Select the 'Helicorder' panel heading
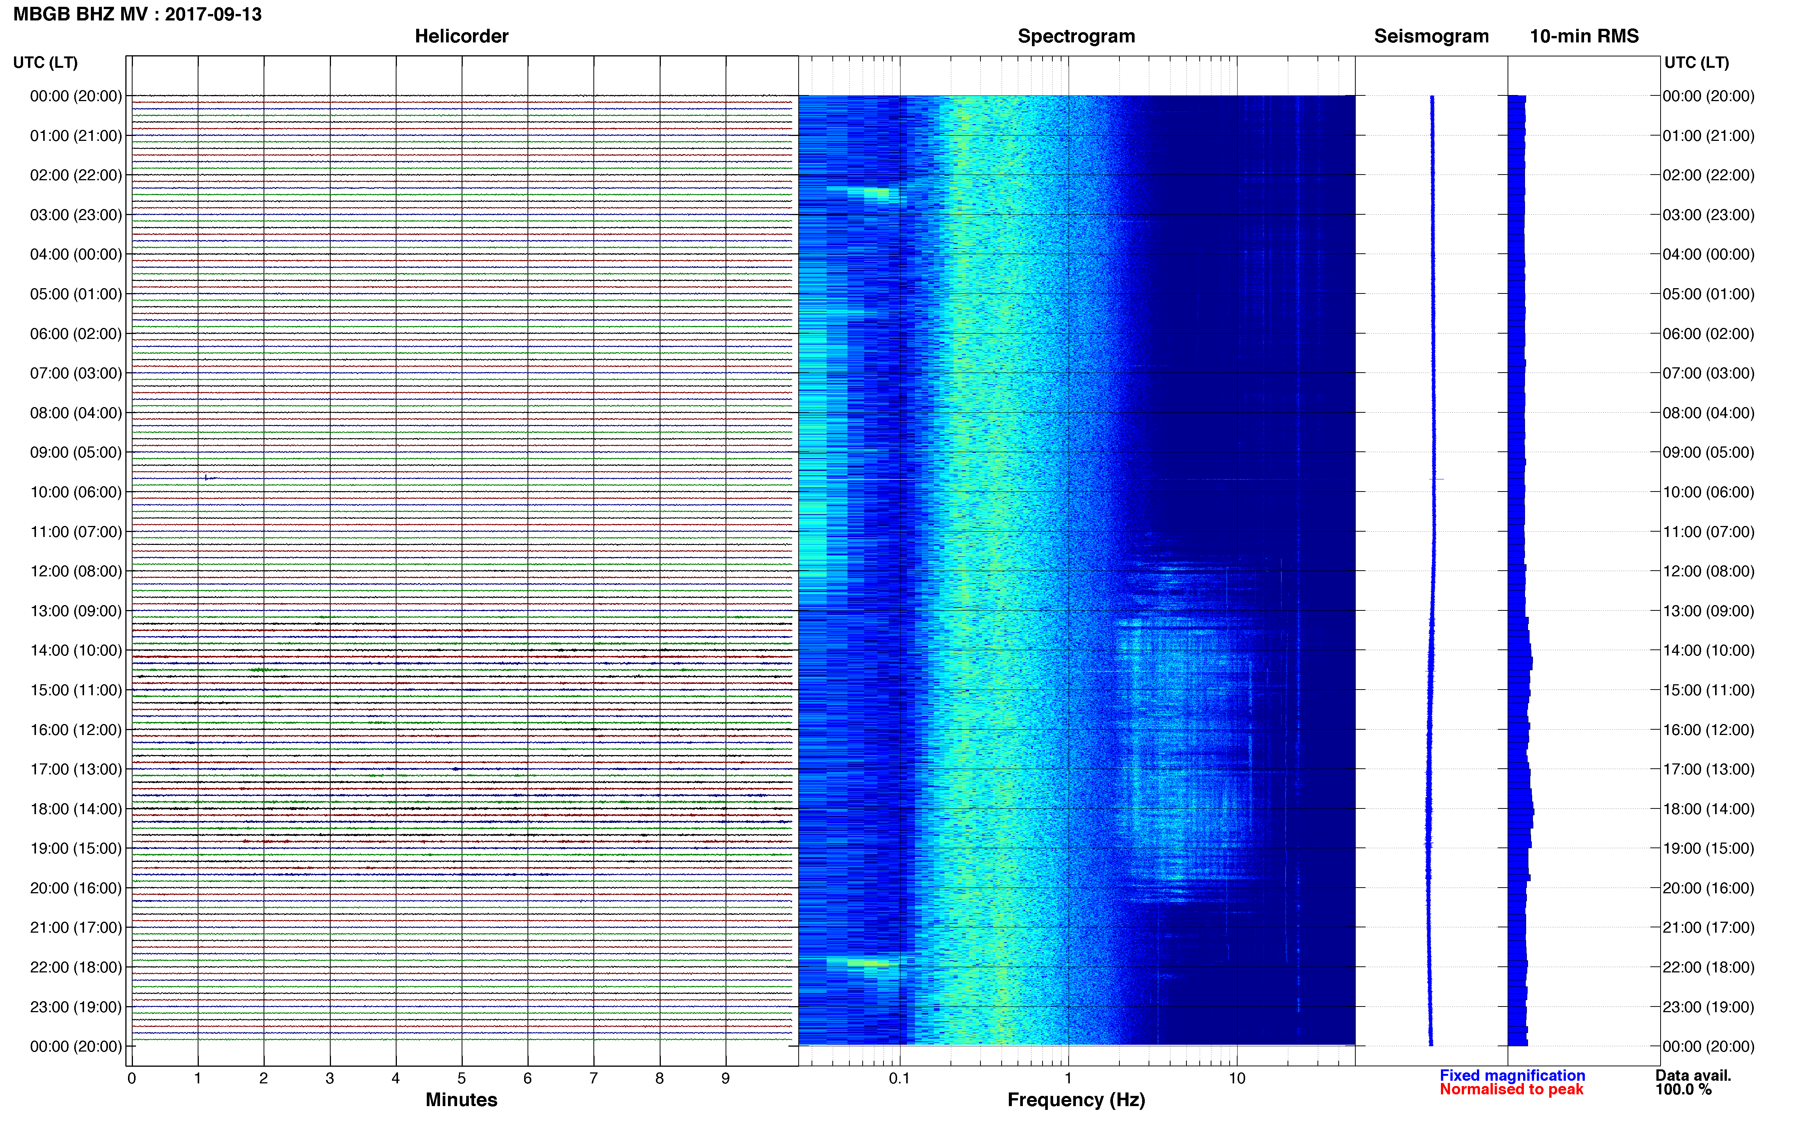Viewport: 1795px width, 1122px height. pyautogui.click(x=461, y=36)
